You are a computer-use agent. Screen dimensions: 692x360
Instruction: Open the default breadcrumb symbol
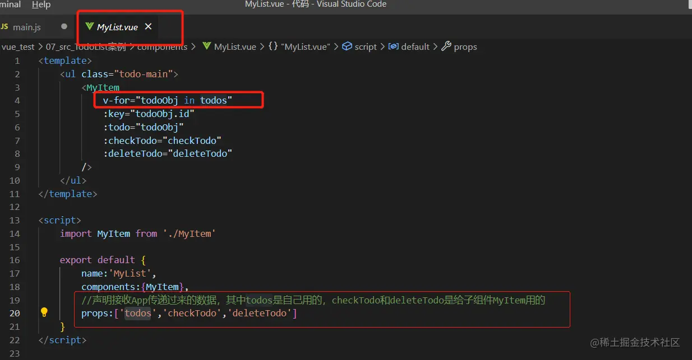point(416,47)
